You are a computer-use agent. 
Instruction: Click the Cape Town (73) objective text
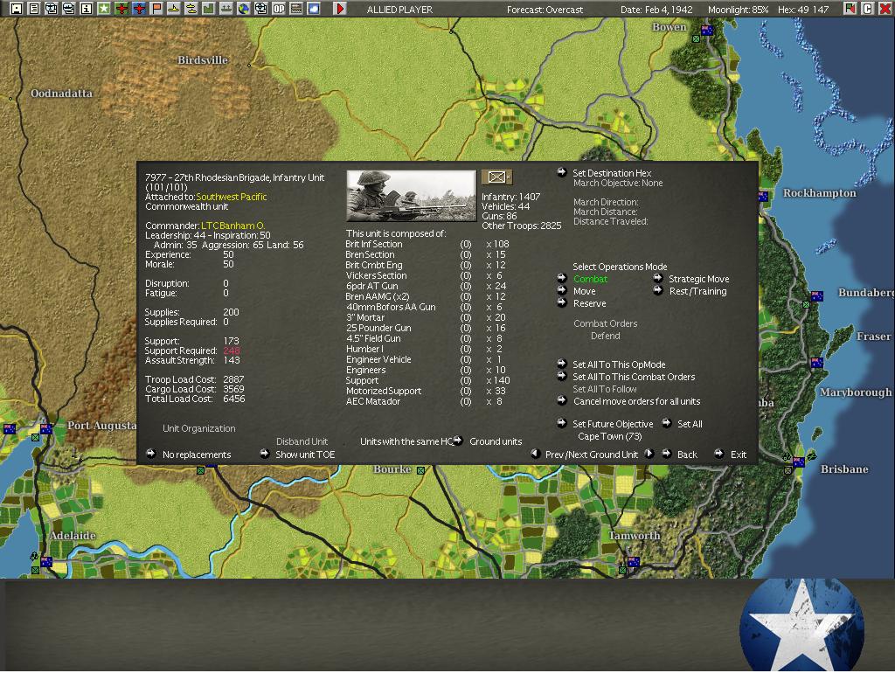(x=609, y=436)
